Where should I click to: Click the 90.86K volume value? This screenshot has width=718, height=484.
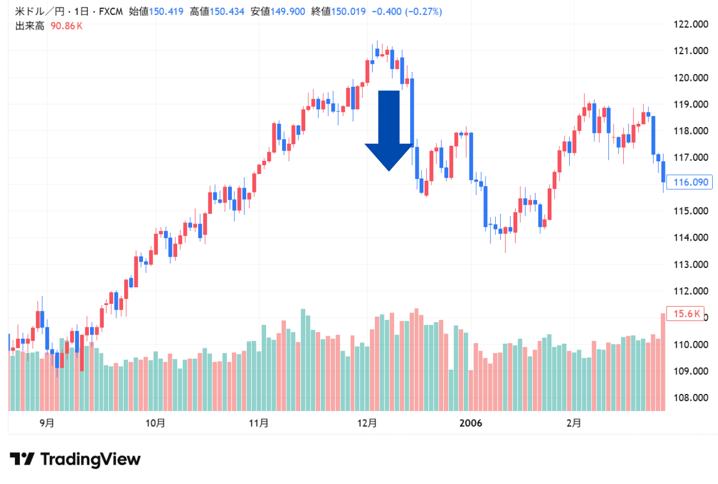[x=66, y=26]
